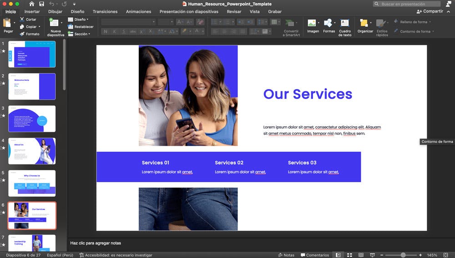Image resolution: width=455 pixels, height=258 pixels.
Task: Click the Cortar scissors icon
Action: [x=22, y=20]
